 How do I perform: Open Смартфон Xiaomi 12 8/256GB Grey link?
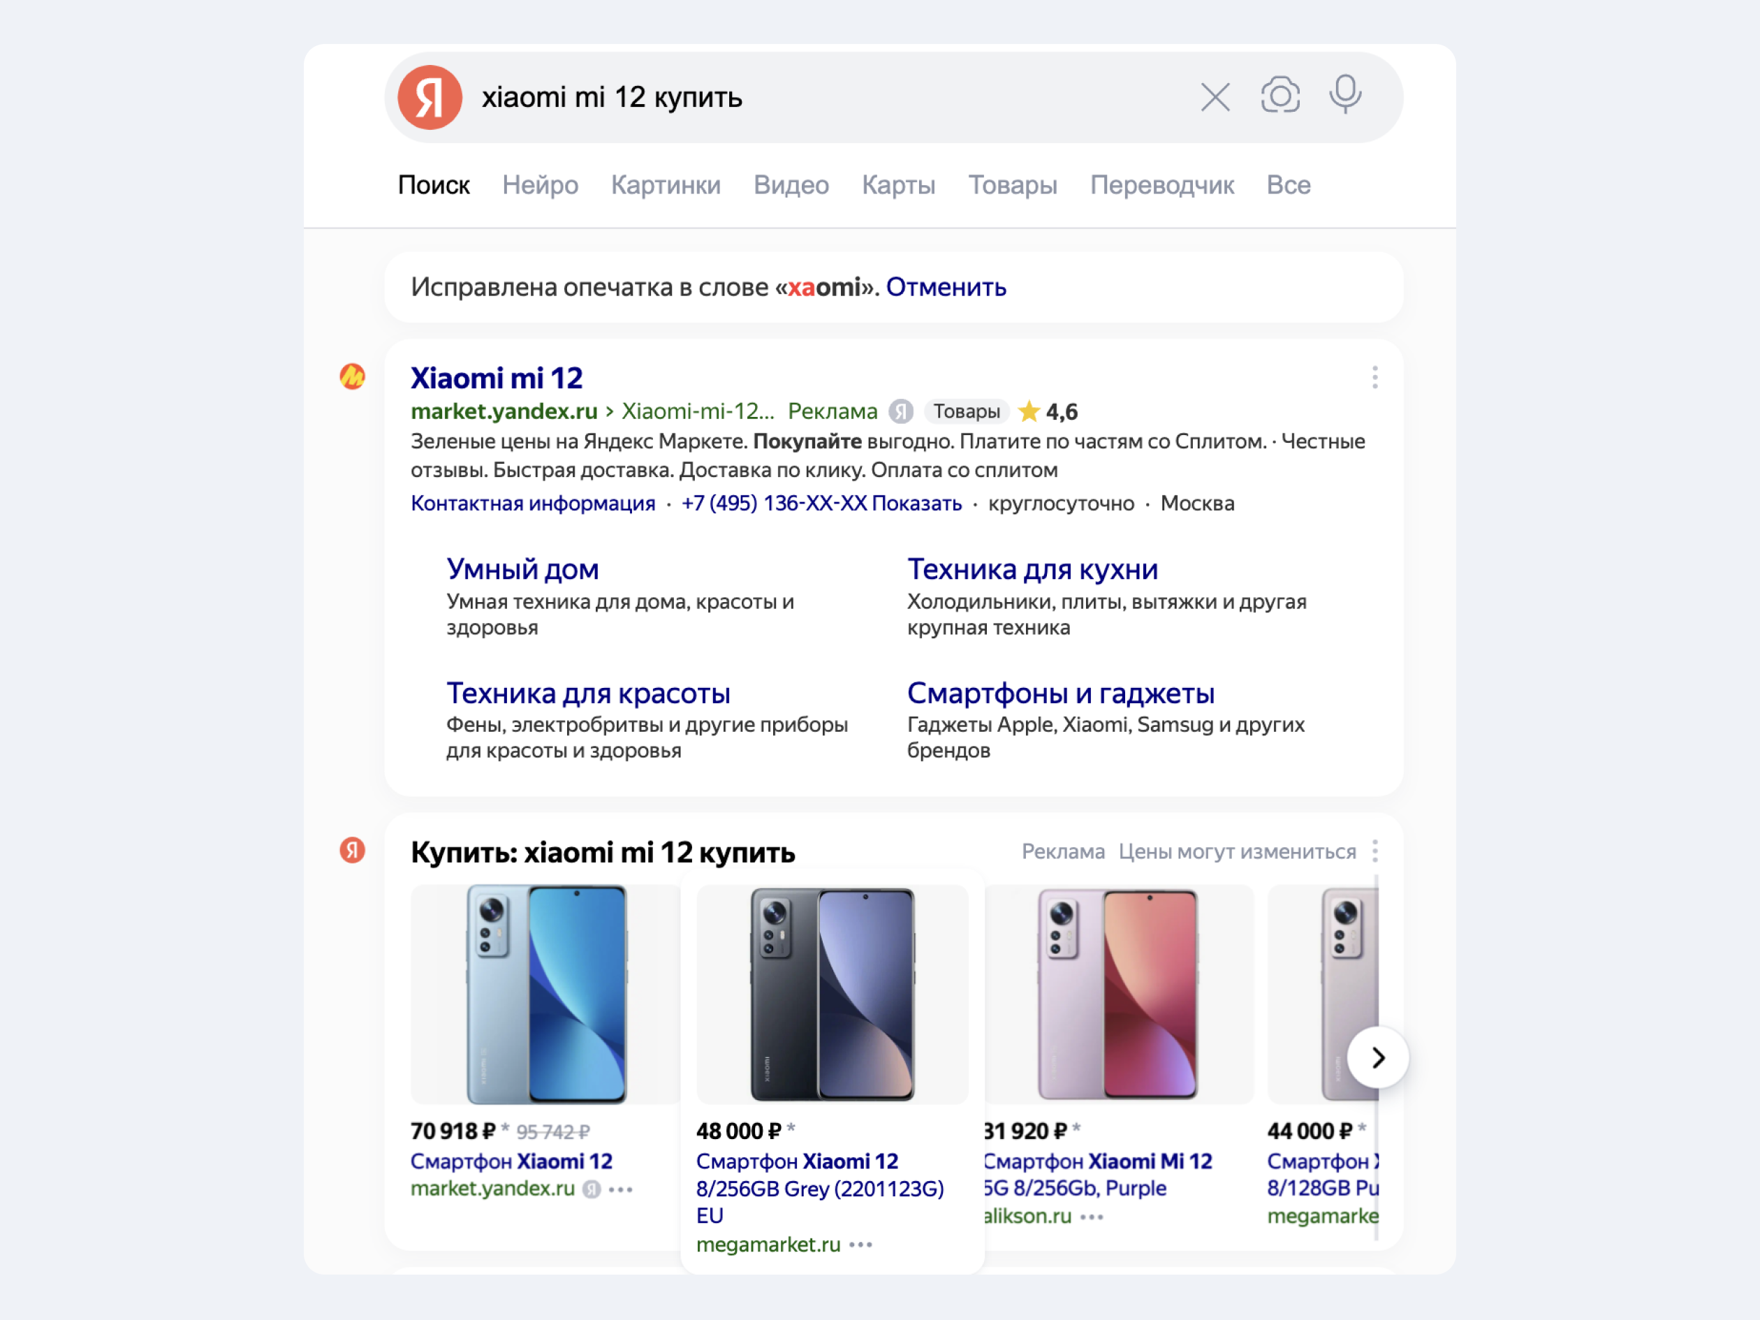coord(819,1189)
